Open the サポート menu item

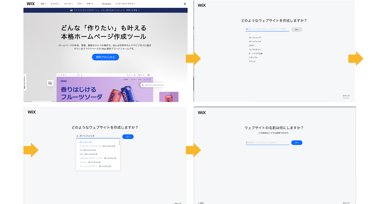click(90, 4)
